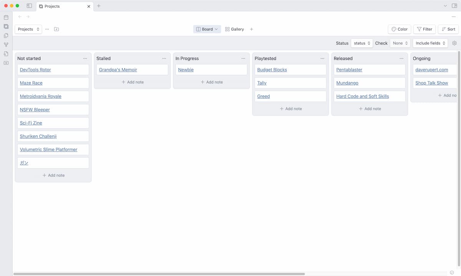461x276 pixels.
Task: Open Released column options menu
Action: (x=401, y=58)
